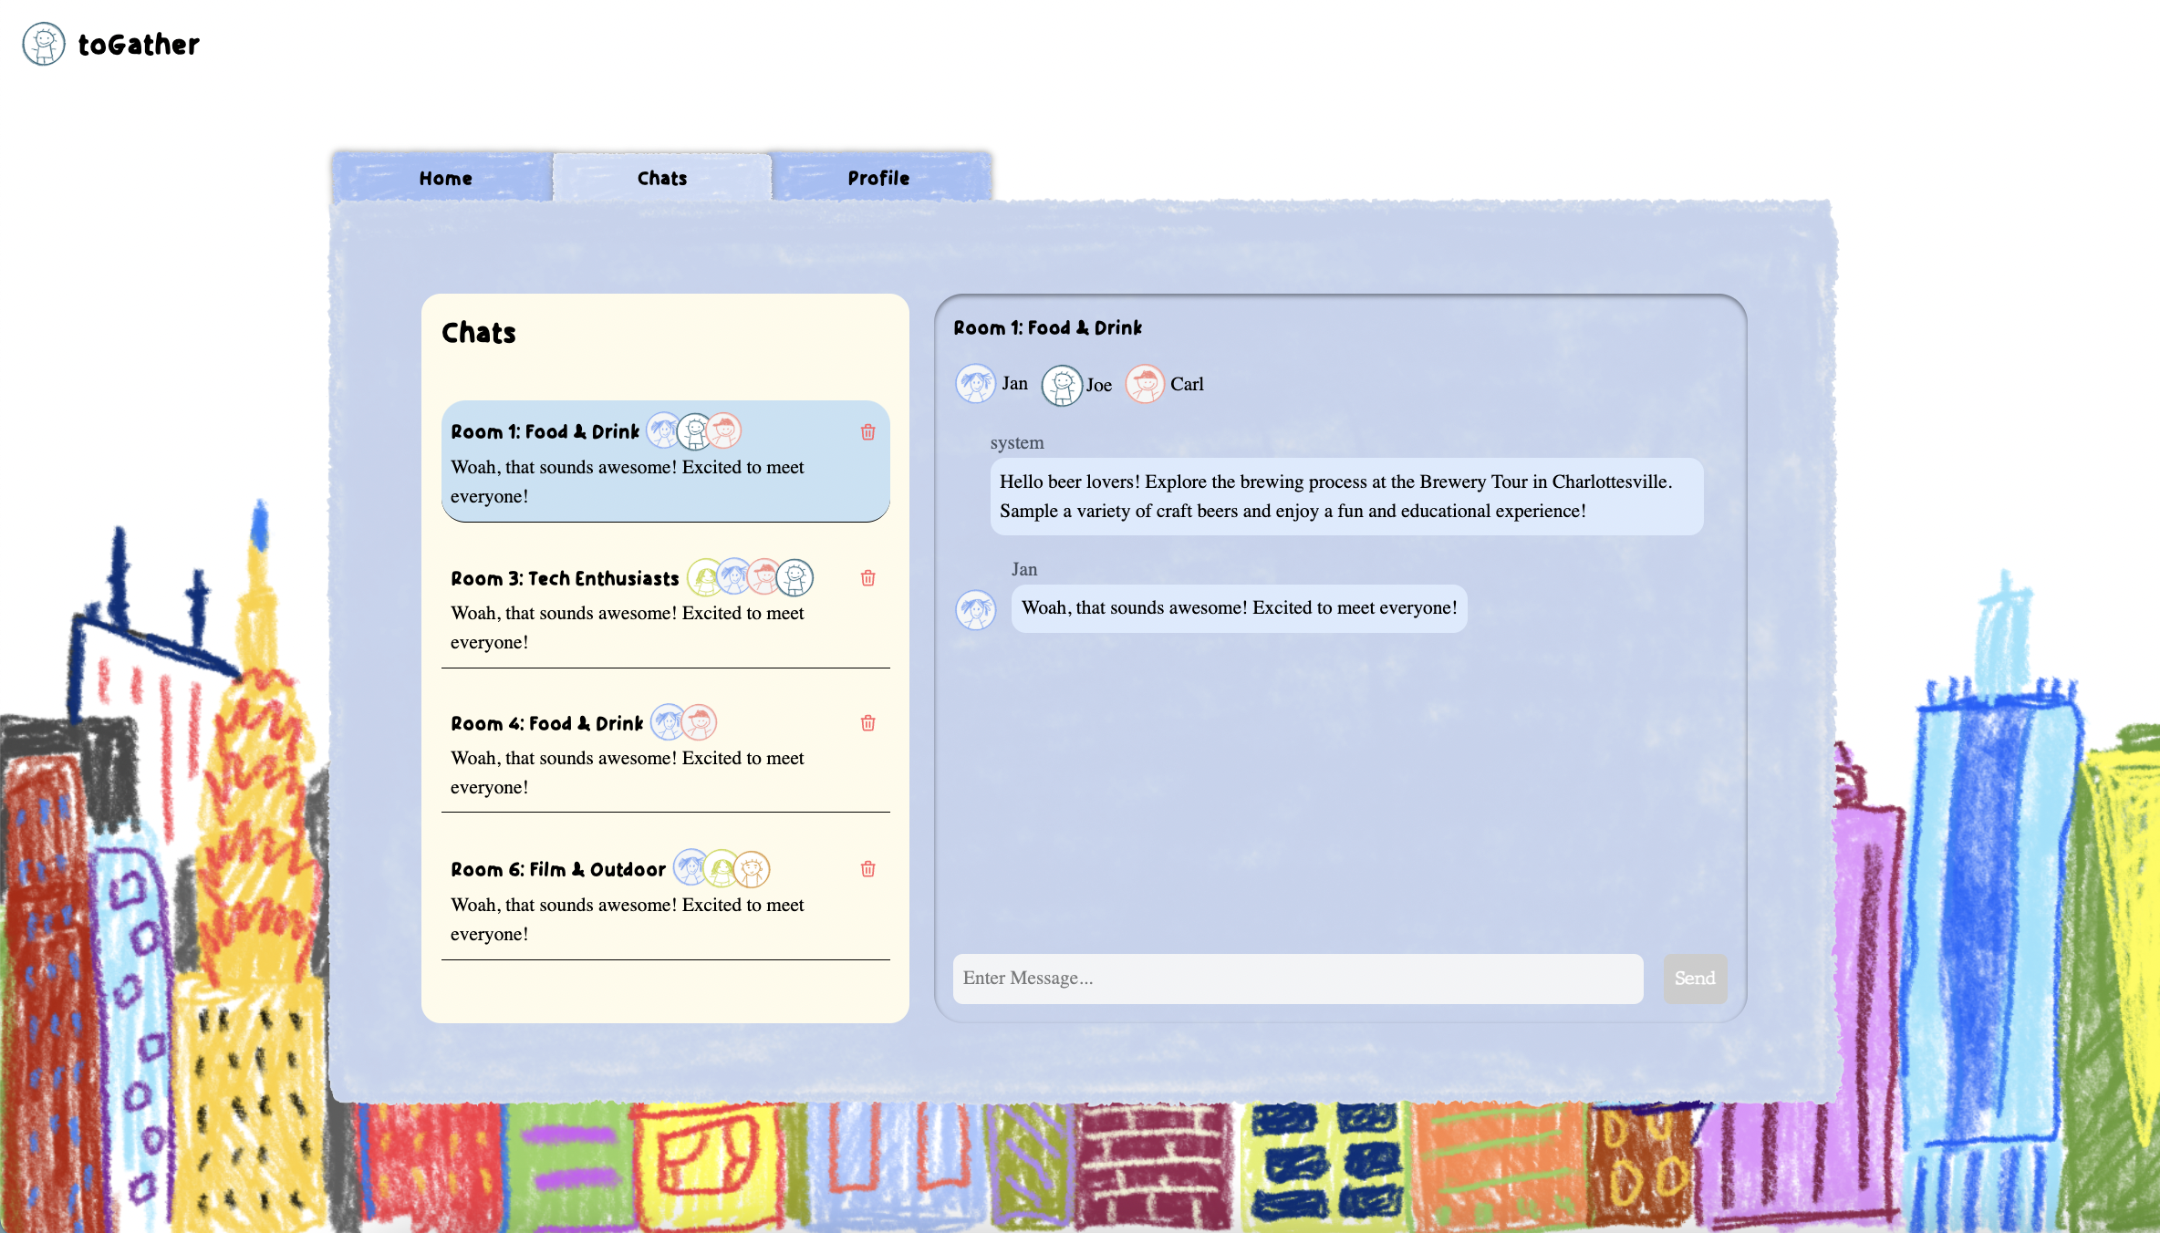Focus the Enter Message input field

[x=1297, y=979]
